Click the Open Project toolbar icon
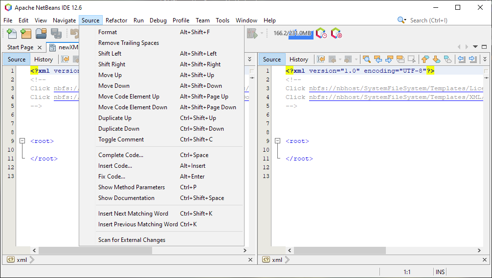This screenshot has width=492, height=278. click(41, 33)
